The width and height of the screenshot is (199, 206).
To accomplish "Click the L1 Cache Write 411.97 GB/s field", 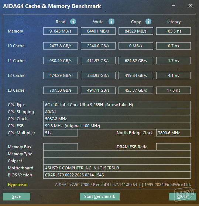I will tap(98, 61).
